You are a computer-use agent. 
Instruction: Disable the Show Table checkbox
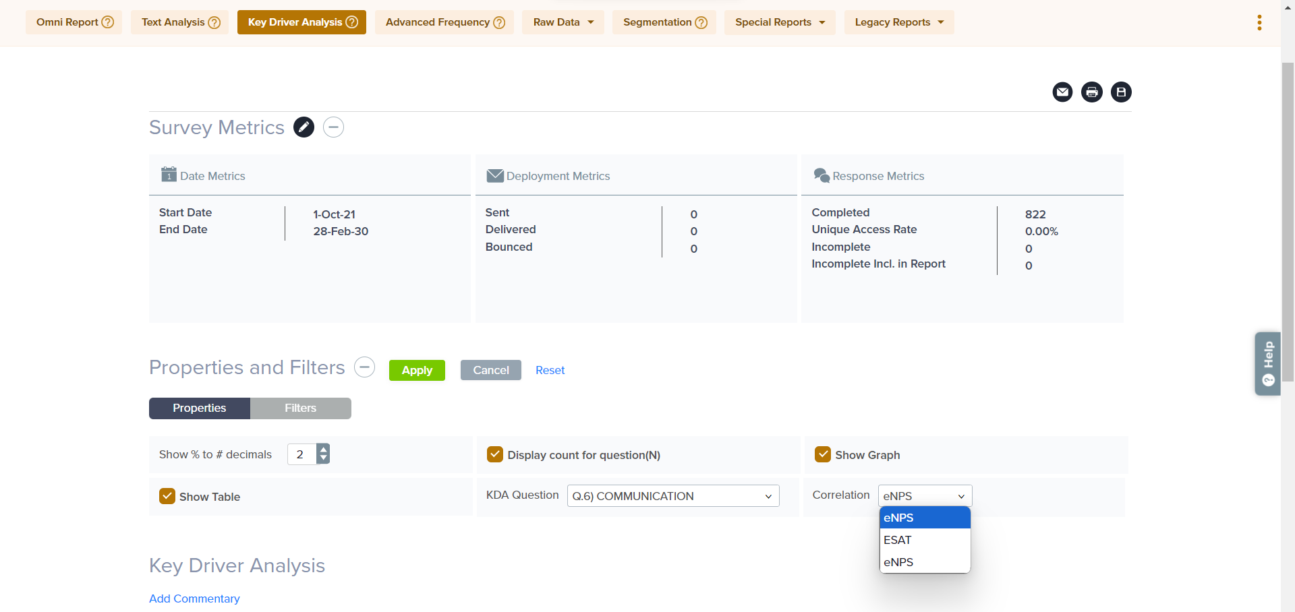click(167, 497)
